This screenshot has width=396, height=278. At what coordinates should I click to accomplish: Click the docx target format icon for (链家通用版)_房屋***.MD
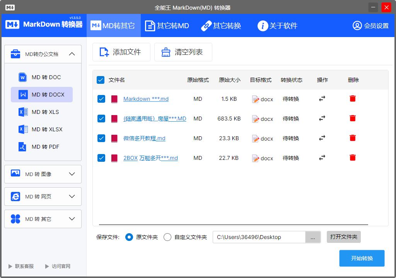click(x=256, y=119)
